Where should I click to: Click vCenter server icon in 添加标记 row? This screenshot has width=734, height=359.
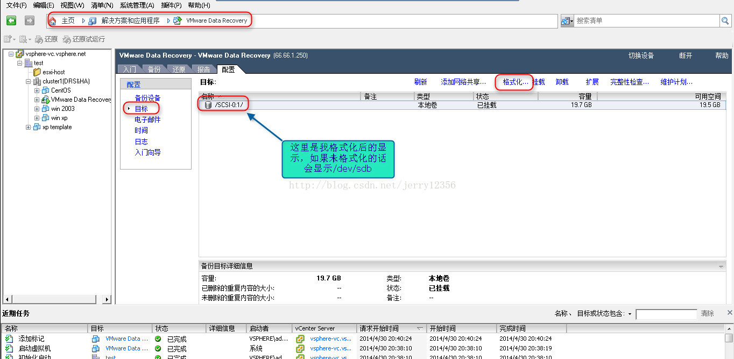(x=301, y=339)
